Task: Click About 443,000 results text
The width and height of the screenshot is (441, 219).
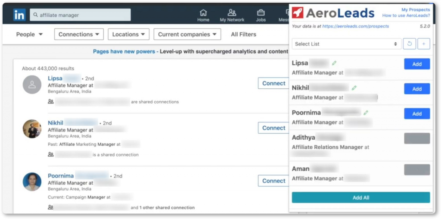Action: point(48,69)
